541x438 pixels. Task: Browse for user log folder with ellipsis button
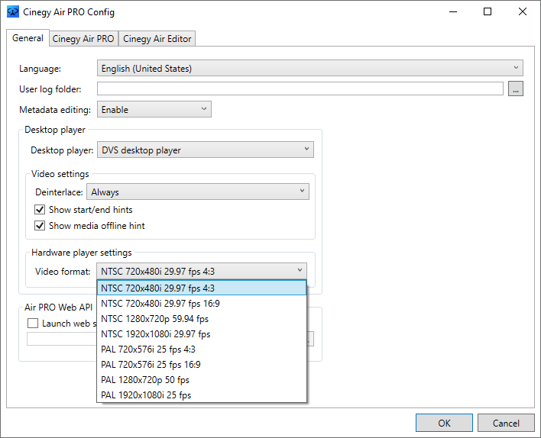[516, 89]
